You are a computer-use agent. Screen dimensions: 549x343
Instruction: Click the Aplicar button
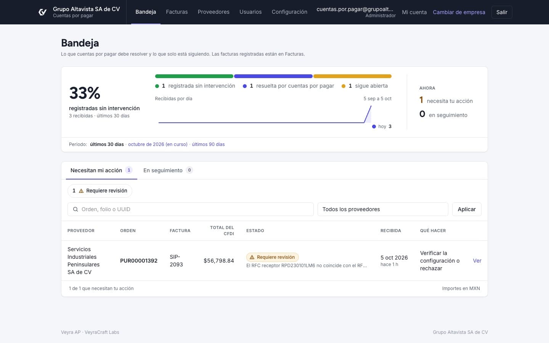[467, 209]
